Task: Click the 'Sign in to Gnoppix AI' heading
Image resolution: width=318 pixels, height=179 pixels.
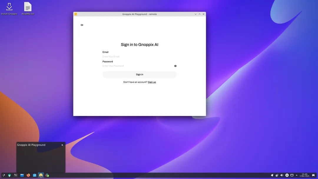Action: tap(140, 44)
